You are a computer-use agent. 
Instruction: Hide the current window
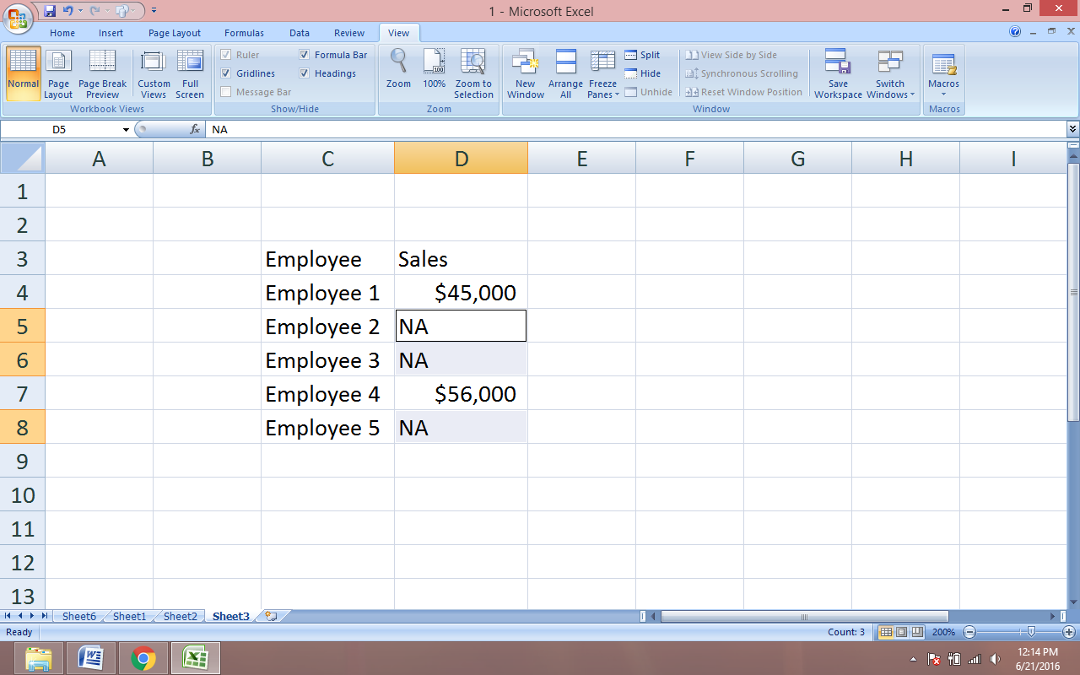tap(642, 73)
